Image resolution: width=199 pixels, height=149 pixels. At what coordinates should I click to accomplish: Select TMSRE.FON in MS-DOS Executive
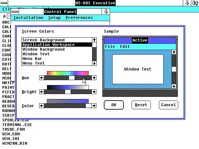(14, 129)
